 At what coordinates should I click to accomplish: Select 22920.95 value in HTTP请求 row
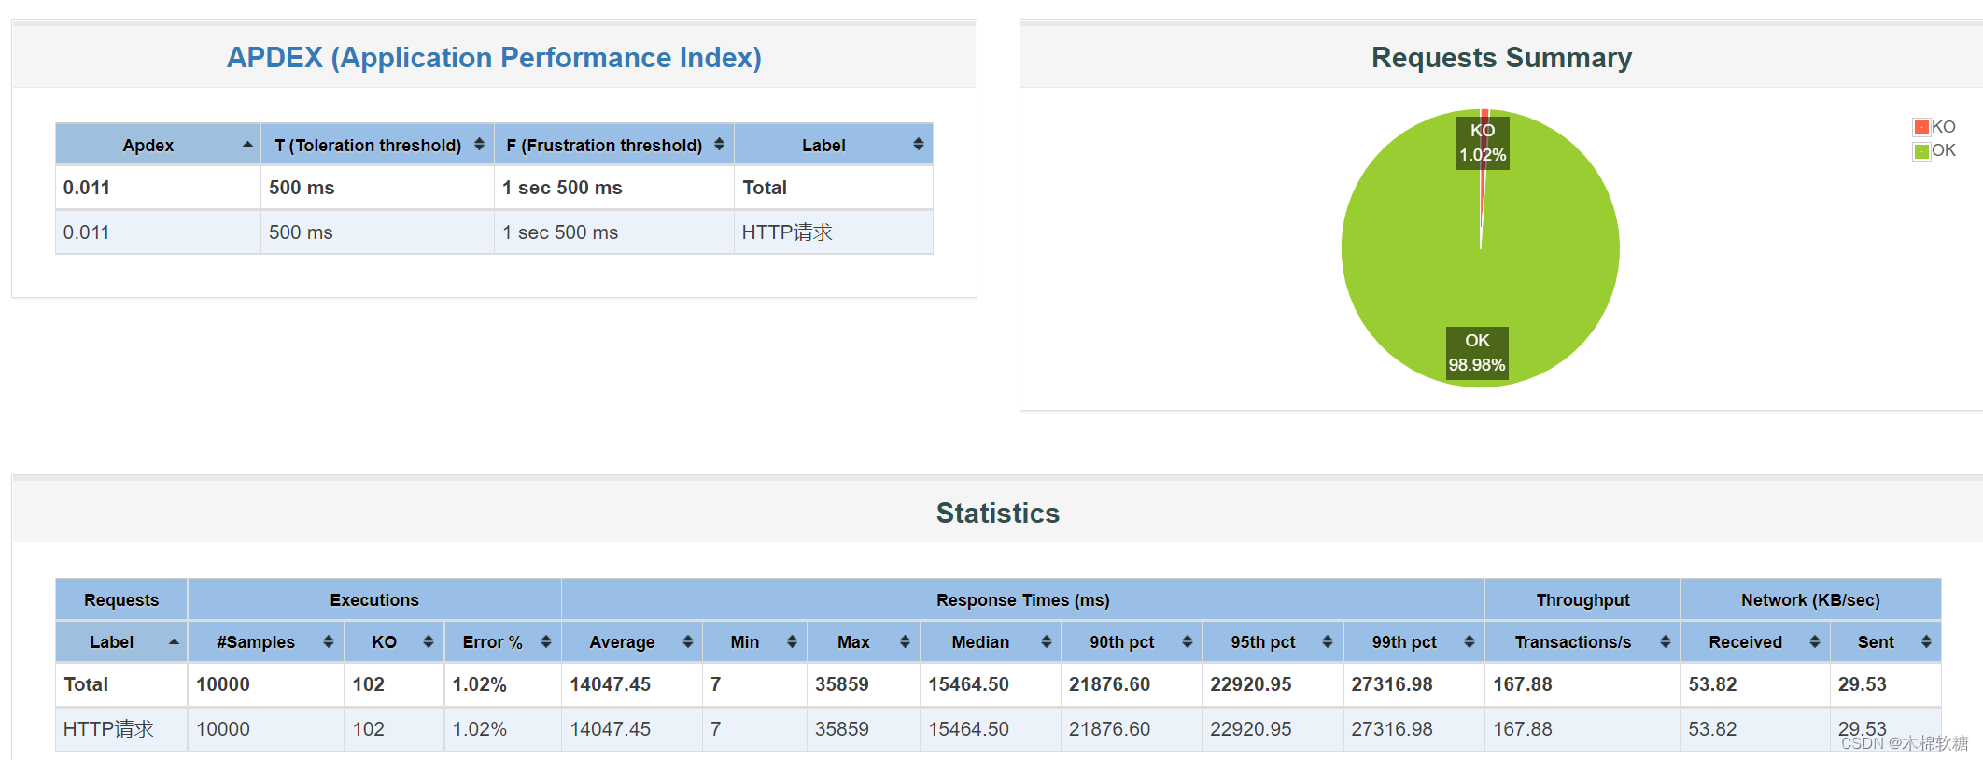pos(1251,729)
